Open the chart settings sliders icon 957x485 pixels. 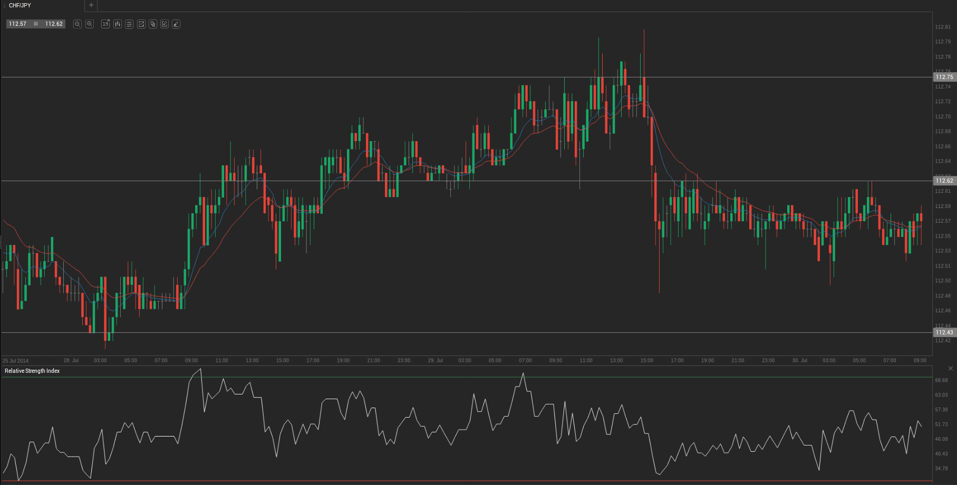click(129, 24)
